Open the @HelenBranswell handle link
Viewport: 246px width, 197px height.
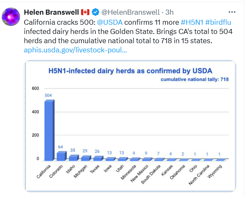(131, 12)
